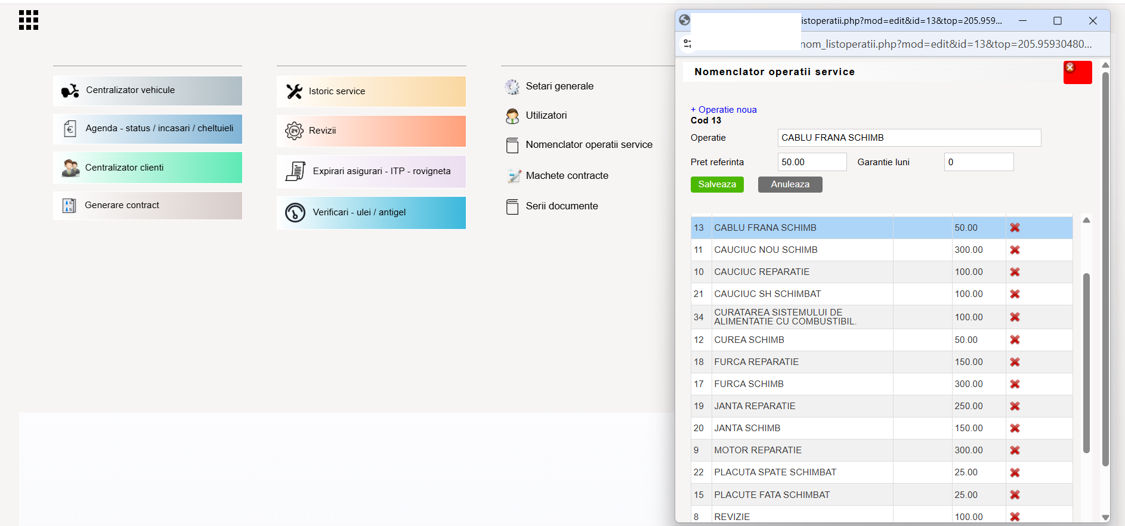Screen dimensions: 1125x526
Task: Click the Salveaza button
Action: point(717,185)
